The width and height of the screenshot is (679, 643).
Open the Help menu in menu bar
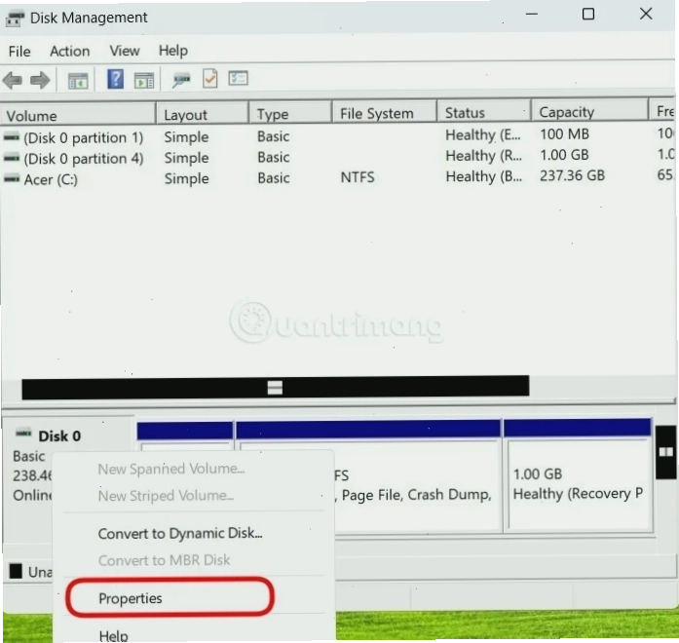173,51
